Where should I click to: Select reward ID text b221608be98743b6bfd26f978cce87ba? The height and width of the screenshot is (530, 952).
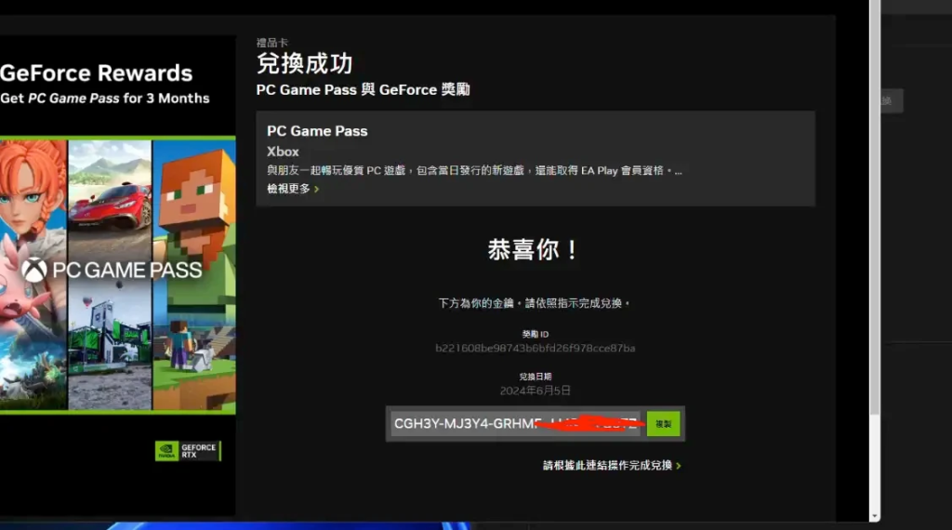click(x=535, y=348)
